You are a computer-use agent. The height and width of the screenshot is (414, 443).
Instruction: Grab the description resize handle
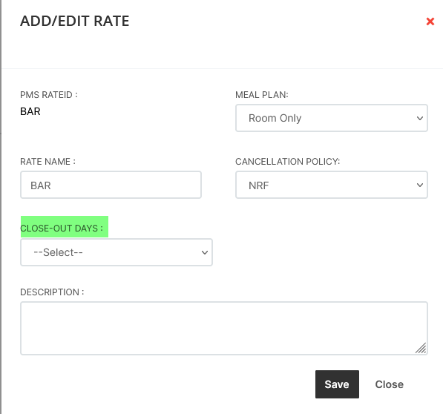(421, 348)
